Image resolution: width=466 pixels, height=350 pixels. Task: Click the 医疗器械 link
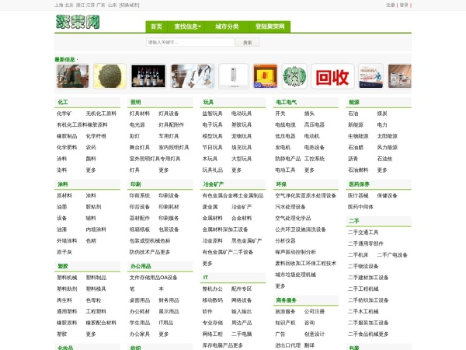pyautogui.click(x=358, y=195)
